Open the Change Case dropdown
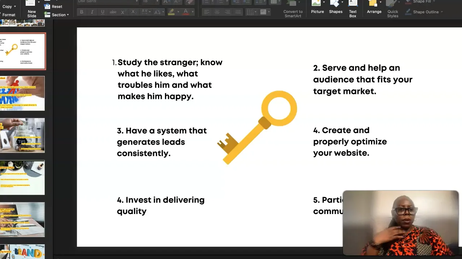 click(158, 12)
